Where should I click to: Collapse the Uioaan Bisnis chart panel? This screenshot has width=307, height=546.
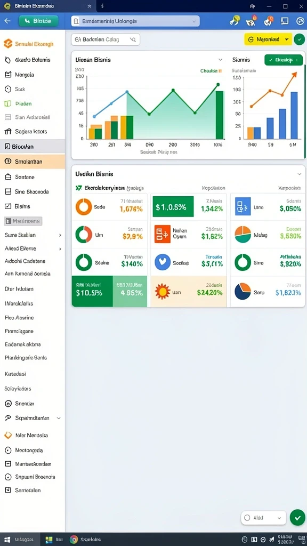point(220,60)
